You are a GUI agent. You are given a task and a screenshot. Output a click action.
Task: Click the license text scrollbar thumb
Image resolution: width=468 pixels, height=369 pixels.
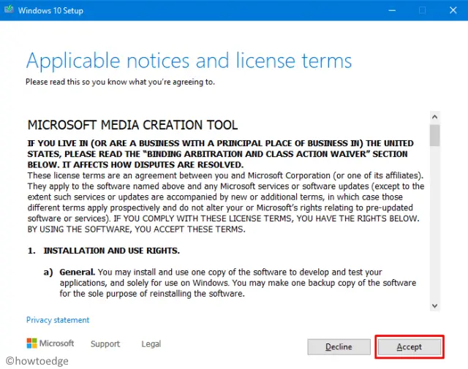(434, 135)
